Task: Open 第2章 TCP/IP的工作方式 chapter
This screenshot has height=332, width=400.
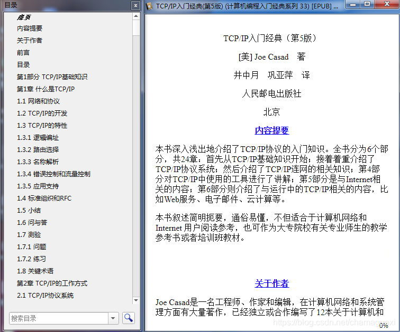Action: click(x=52, y=283)
